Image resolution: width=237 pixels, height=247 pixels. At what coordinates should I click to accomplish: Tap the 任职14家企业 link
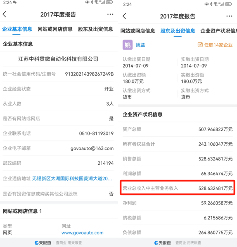218,45
